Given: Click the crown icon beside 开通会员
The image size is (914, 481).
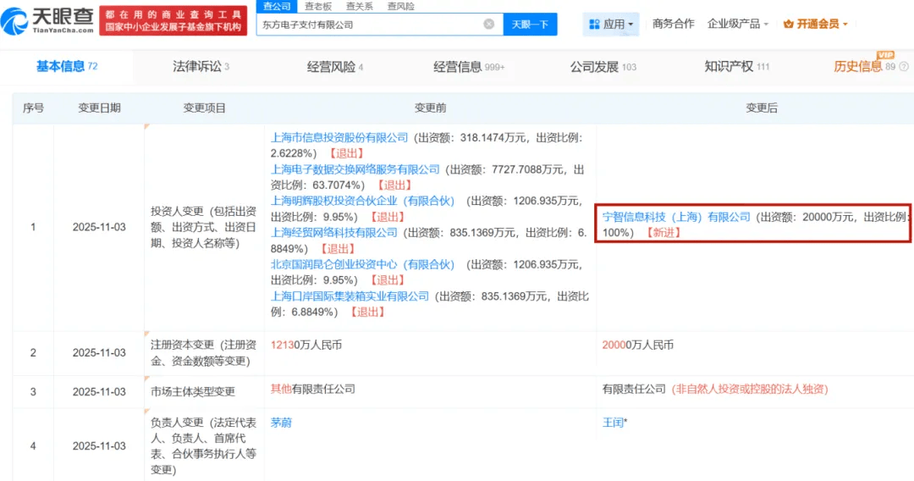Looking at the screenshot, I should tap(788, 24).
